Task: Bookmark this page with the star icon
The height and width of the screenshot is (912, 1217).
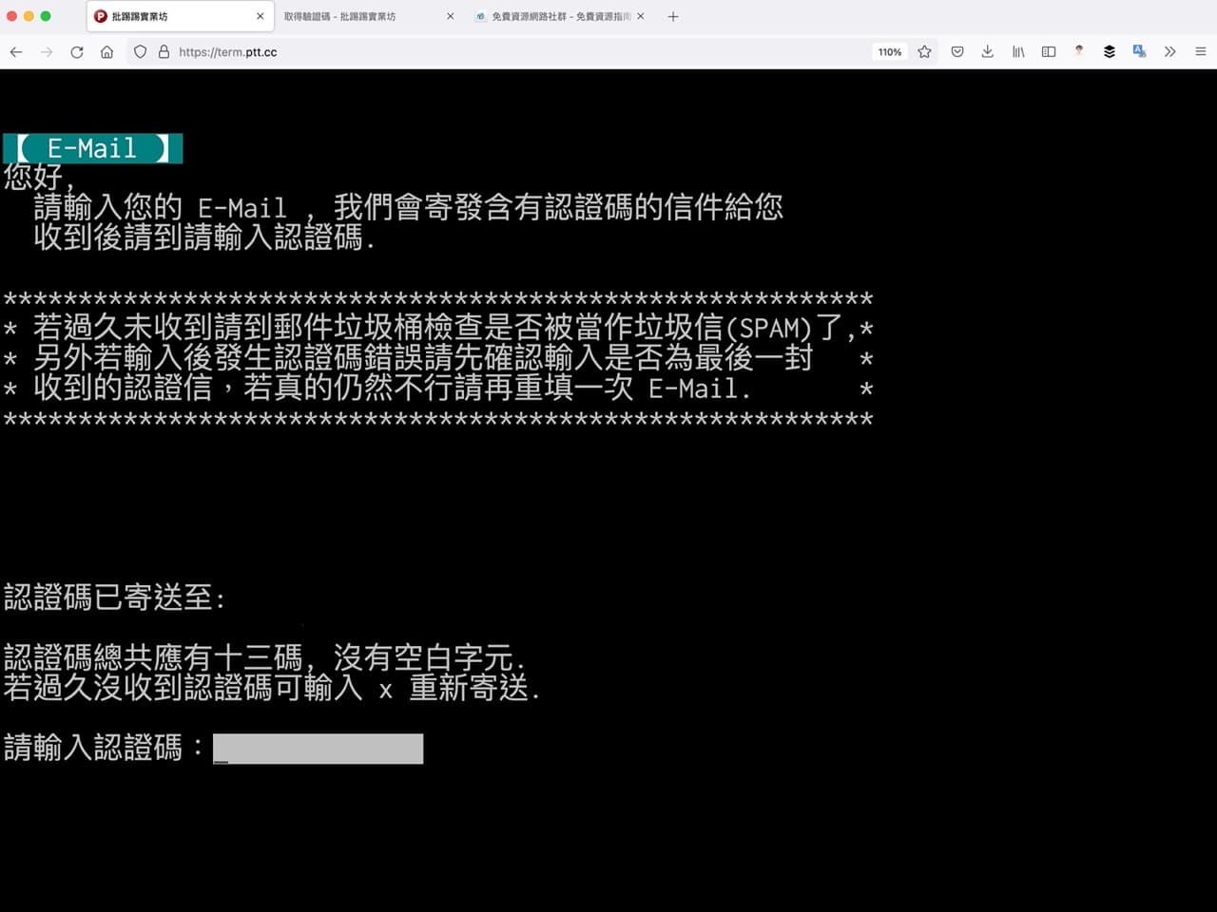Action: 924,52
